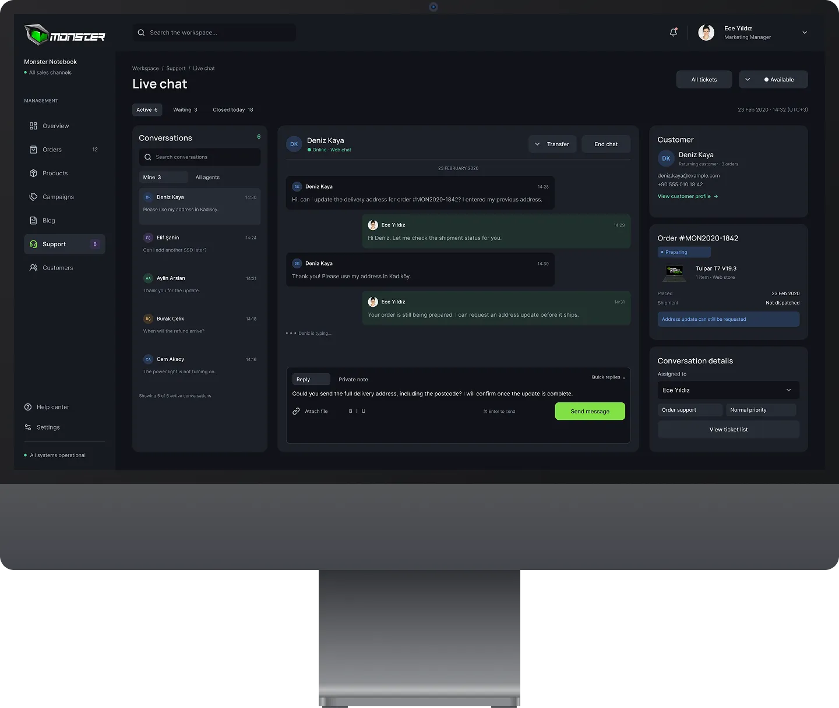Open the Available status dropdown
The width and height of the screenshot is (839, 708).
click(x=773, y=80)
